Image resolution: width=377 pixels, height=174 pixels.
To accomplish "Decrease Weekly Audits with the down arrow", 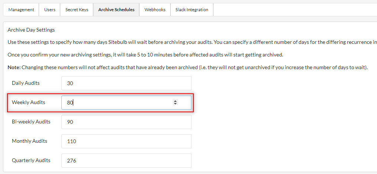I will (175, 104).
